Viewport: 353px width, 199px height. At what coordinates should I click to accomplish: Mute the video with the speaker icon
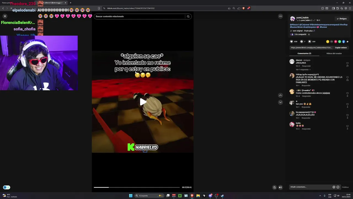point(280,187)
